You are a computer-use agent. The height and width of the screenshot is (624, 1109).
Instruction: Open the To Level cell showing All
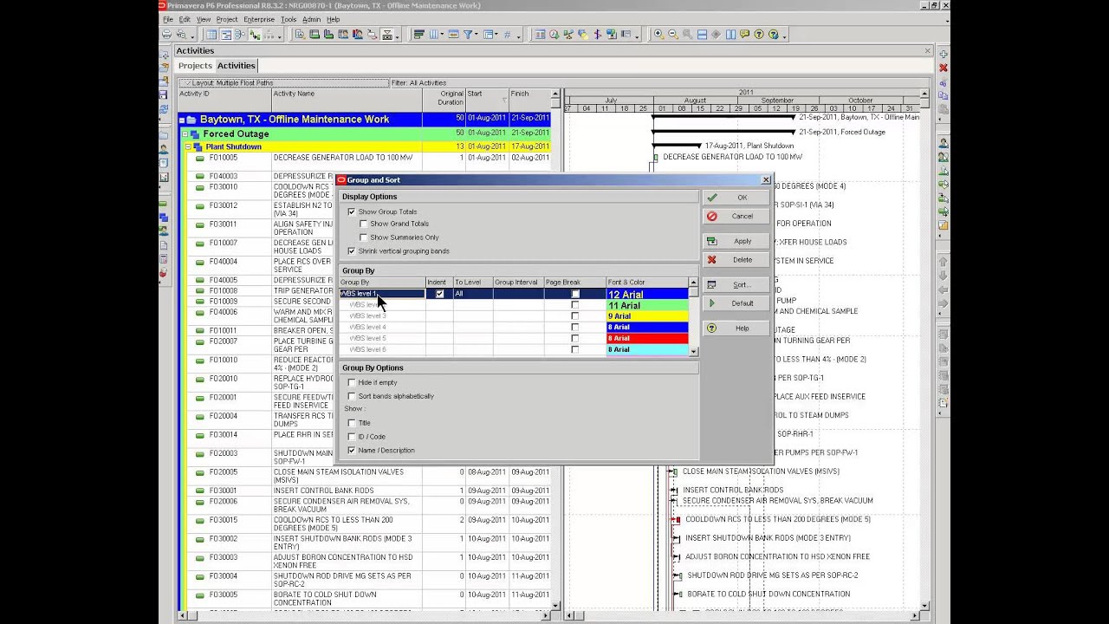click(x=473, y=294)
